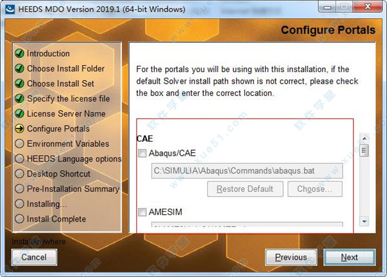Click the 'Choose Install Folder' step text
The height and width of the screenshot is (277, 387).
66,68
